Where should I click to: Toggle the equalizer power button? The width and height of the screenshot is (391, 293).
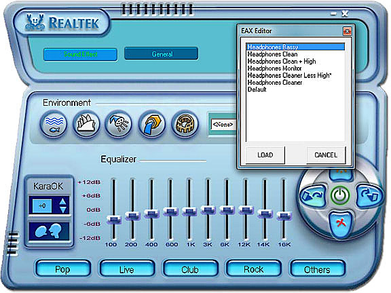340,195
